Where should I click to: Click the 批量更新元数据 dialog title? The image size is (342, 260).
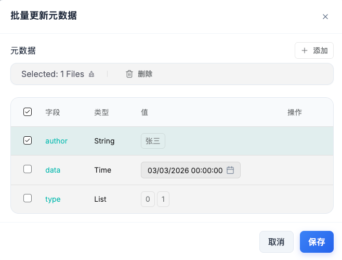coord(44,16)
